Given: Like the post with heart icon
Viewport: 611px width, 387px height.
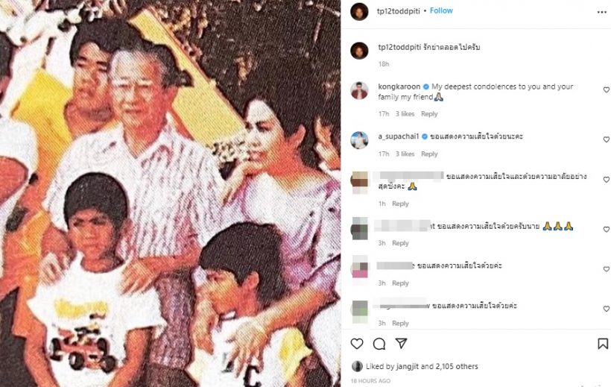Looking at the screenshot, I should click(x=357, y=343).
